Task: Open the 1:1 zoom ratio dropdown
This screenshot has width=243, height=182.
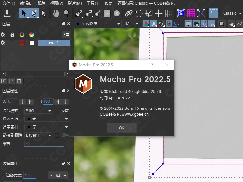Action: 132,24
